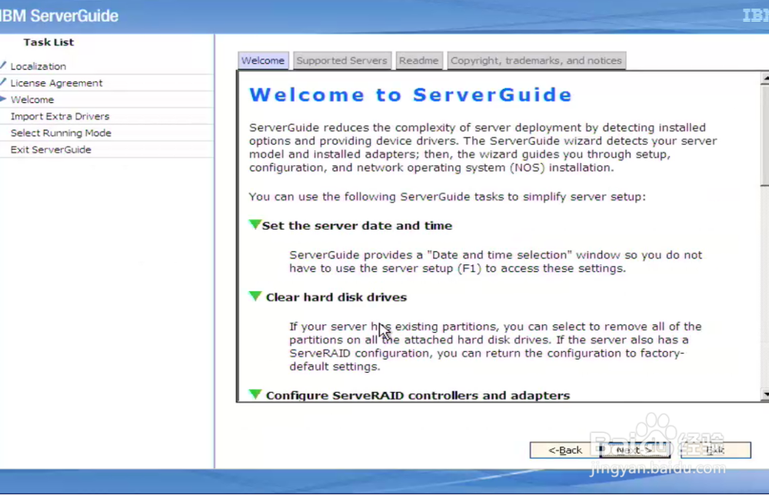
Task: Click Configure ServeRAID controllers and adapters text
Action: click(x=418, y=395)
